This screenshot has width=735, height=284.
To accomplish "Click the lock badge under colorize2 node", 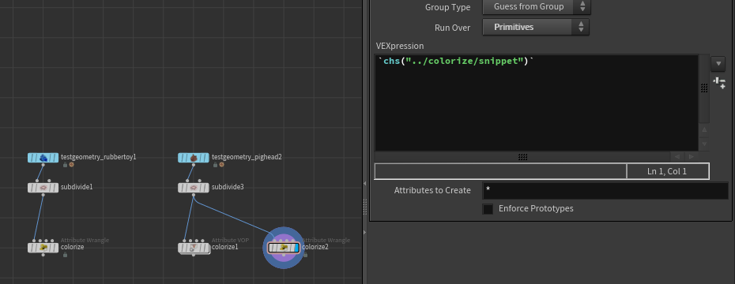I will pyautogui.click(x=306, y=255).
